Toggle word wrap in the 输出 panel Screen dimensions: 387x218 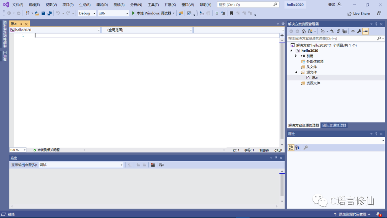(161, 165)
